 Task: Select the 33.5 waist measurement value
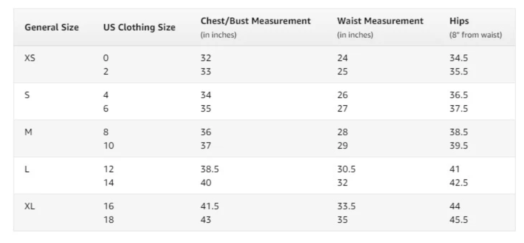(346, 206)
